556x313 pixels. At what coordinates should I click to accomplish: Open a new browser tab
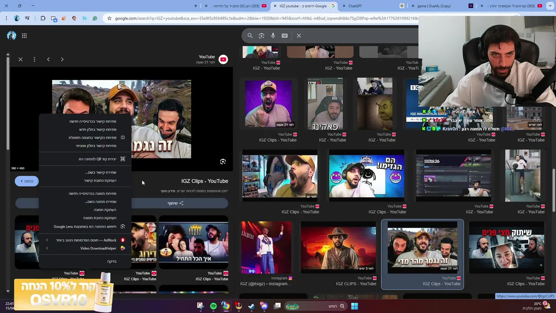pos(195,6)
